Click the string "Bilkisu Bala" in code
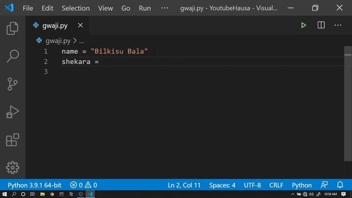 point(119,51)
